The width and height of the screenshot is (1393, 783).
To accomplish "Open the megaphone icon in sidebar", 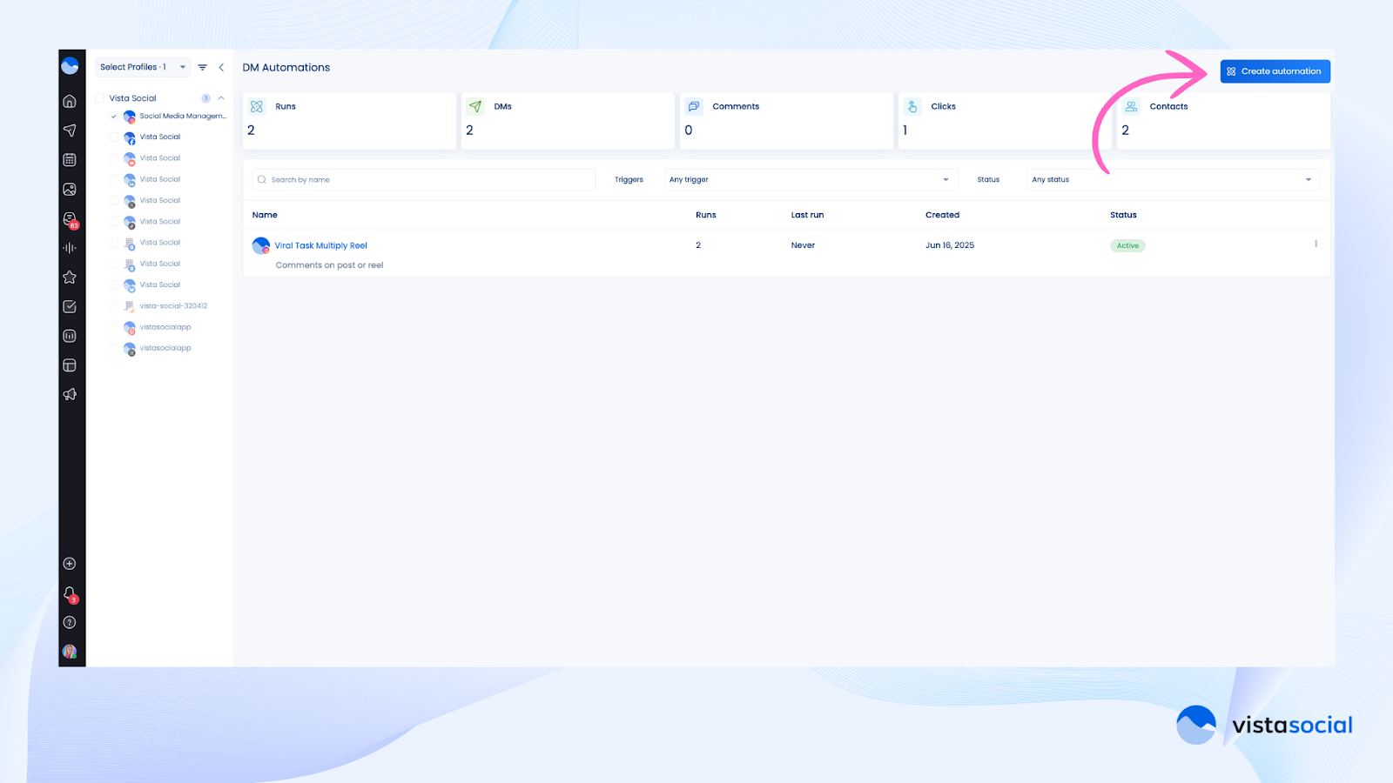I will click(70, 394).
